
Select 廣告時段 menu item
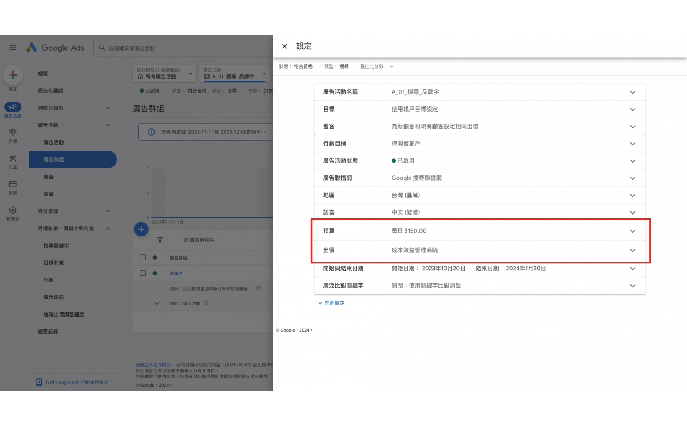54,297
